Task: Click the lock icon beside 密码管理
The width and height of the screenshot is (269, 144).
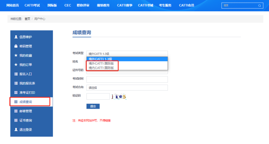Action: click(x=16, y=46)
